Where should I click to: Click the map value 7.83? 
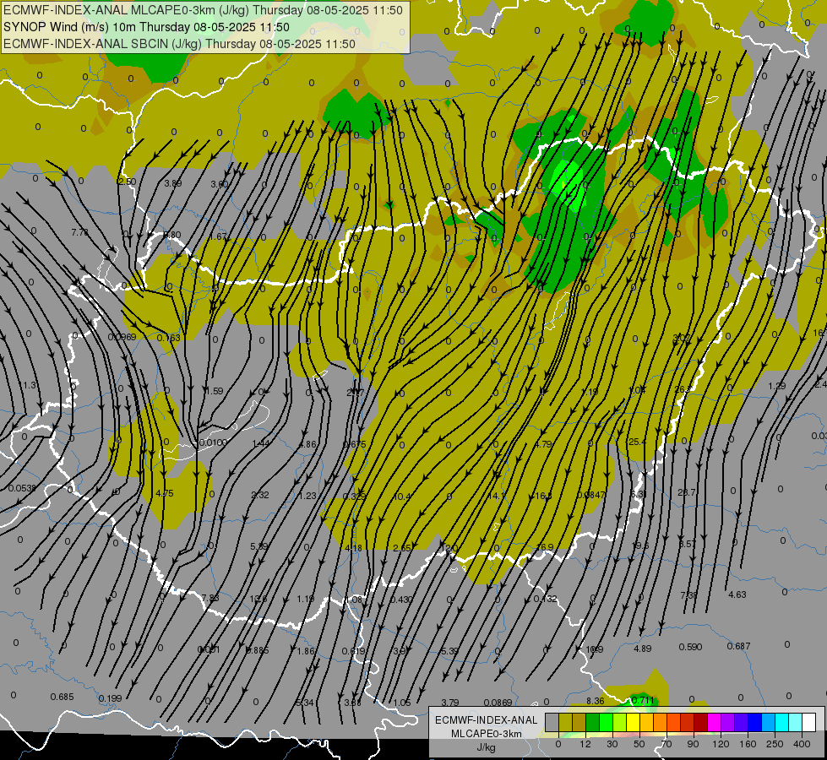pyautogui.click(x=210, y=598)
